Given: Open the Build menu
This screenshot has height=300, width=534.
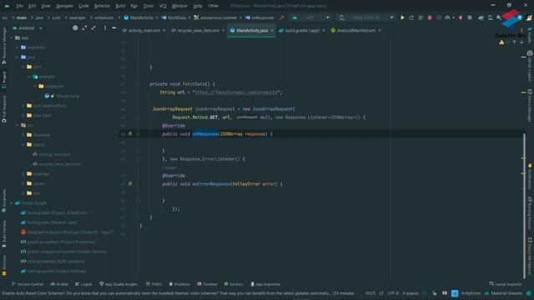Looking at the screenshot, I should 120,6.
